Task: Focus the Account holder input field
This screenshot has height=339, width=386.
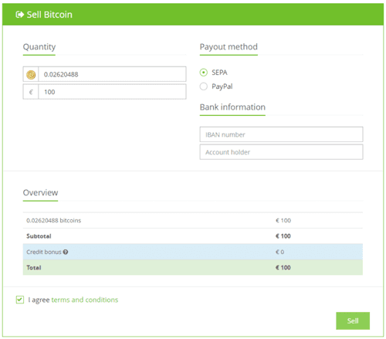Action: click(281, 152)
